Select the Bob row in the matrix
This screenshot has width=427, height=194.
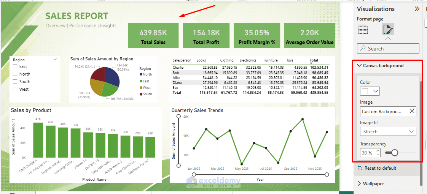(251, 73)
